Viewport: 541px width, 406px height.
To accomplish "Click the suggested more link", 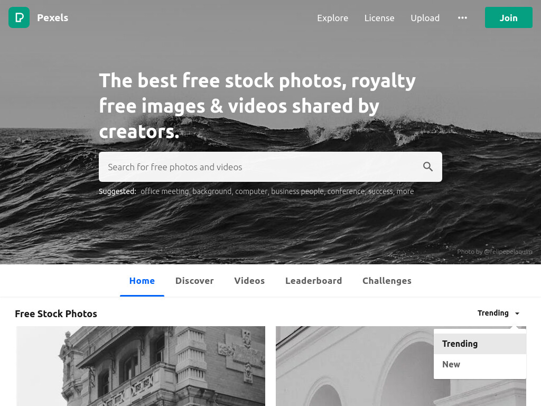I will [405, 191].
